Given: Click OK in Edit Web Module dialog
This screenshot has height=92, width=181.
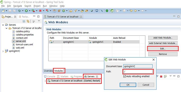Looking at the screenshot, I should pyautogui.click(x=128, y=85).
